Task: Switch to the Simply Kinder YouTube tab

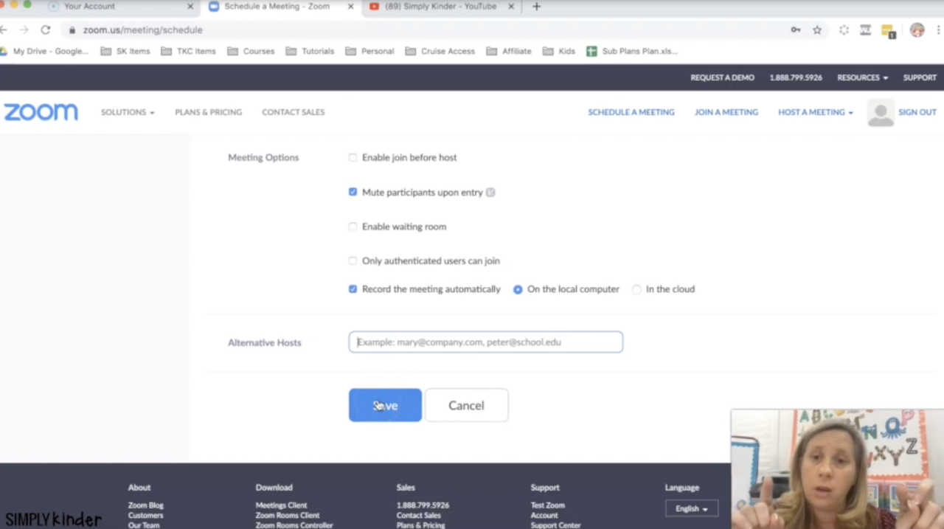Action: [440, 7]
